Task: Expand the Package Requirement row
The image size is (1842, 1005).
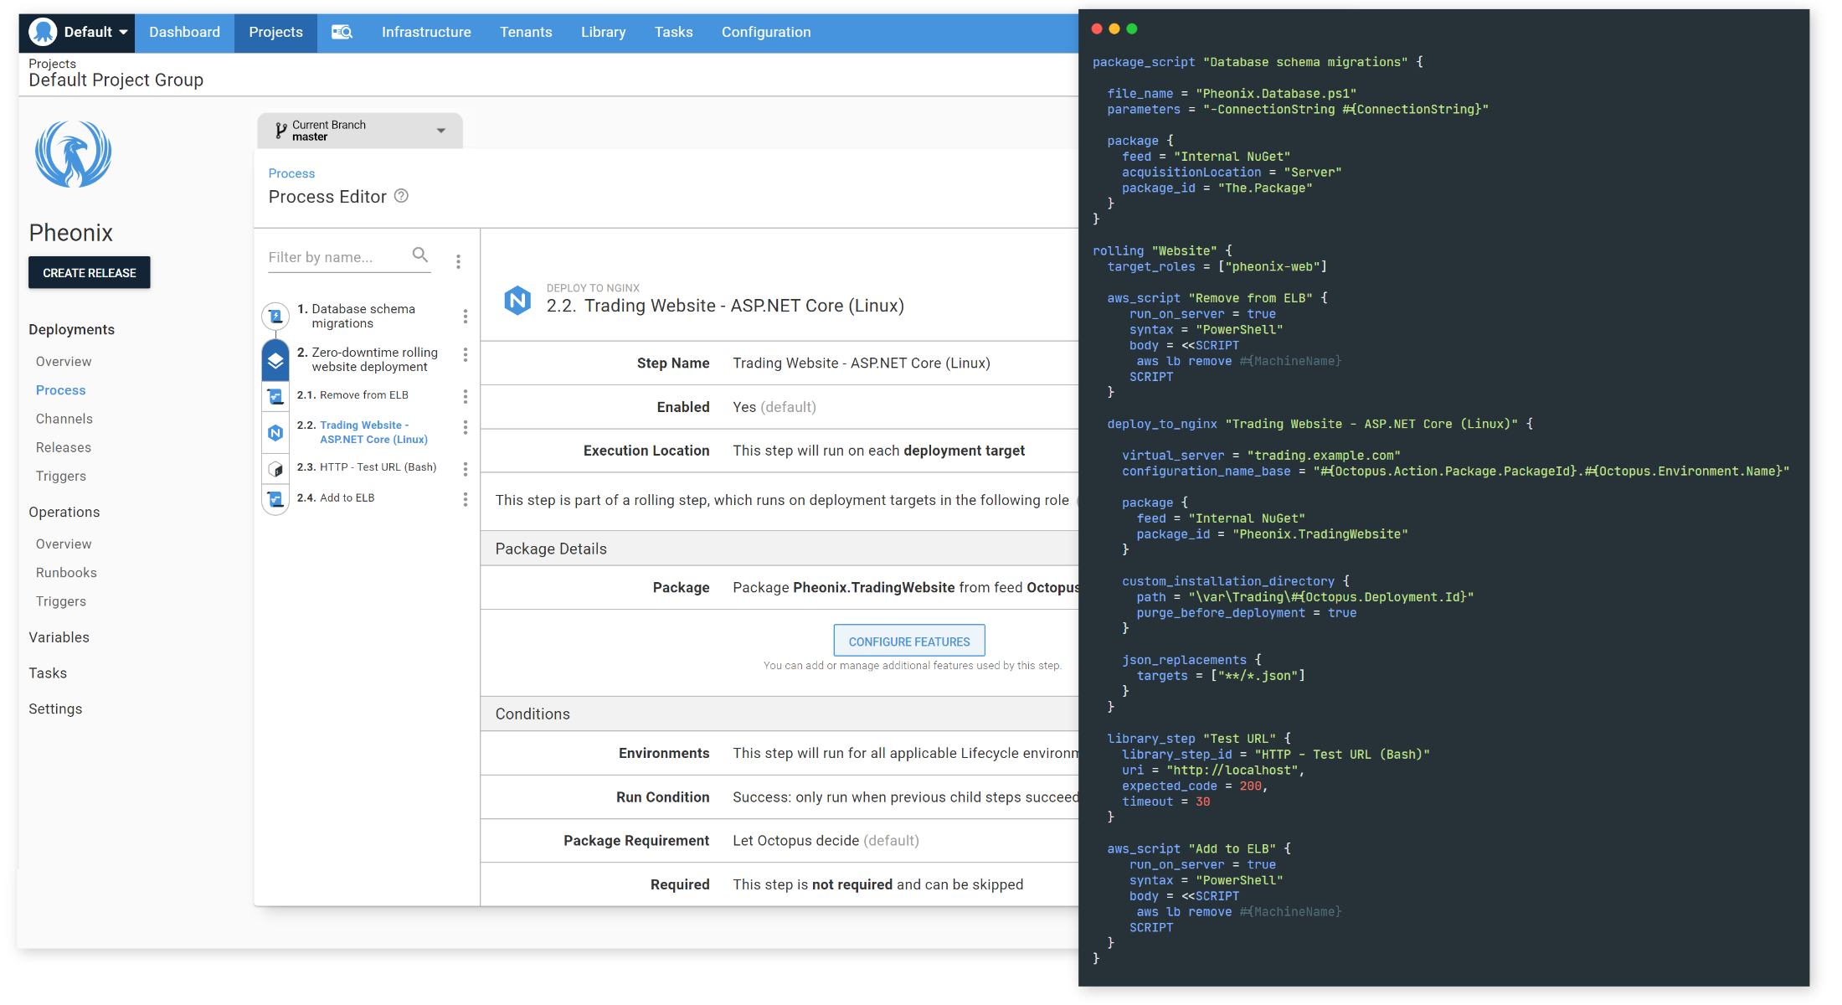Action: 780,841
